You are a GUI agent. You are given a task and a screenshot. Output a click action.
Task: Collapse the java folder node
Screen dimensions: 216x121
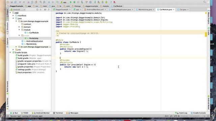(13, 18)
